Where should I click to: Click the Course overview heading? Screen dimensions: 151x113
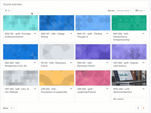13,4
